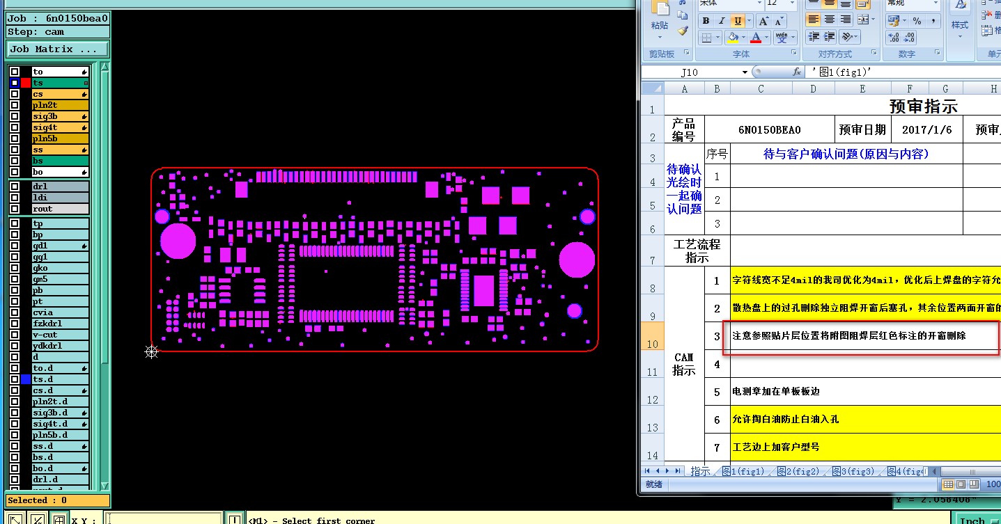This screenshot has width=1001, height=524.
Task: Toggle Italic formatting in Excel
Action: pos(722,21)
